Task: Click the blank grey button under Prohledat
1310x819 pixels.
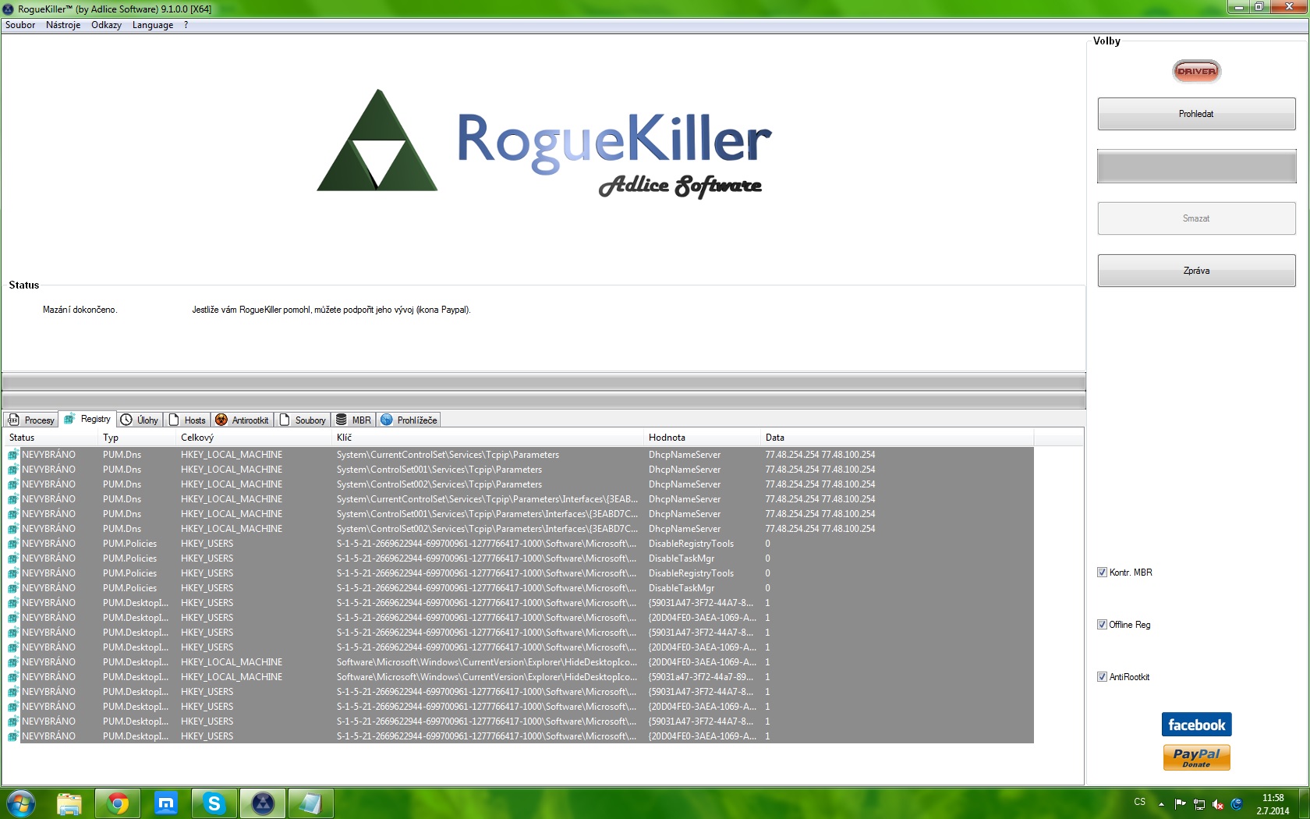Action: (1196, 166)
